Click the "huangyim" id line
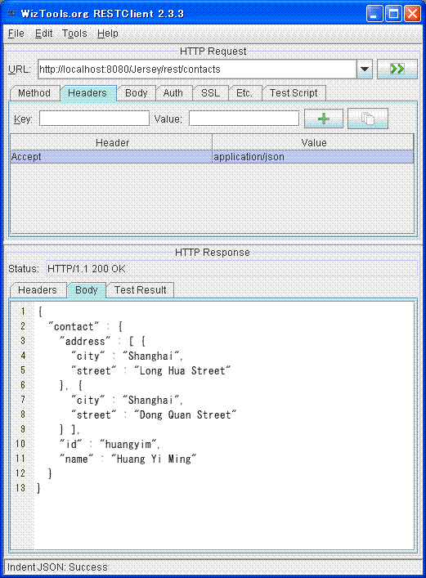 tap(110, 445)
